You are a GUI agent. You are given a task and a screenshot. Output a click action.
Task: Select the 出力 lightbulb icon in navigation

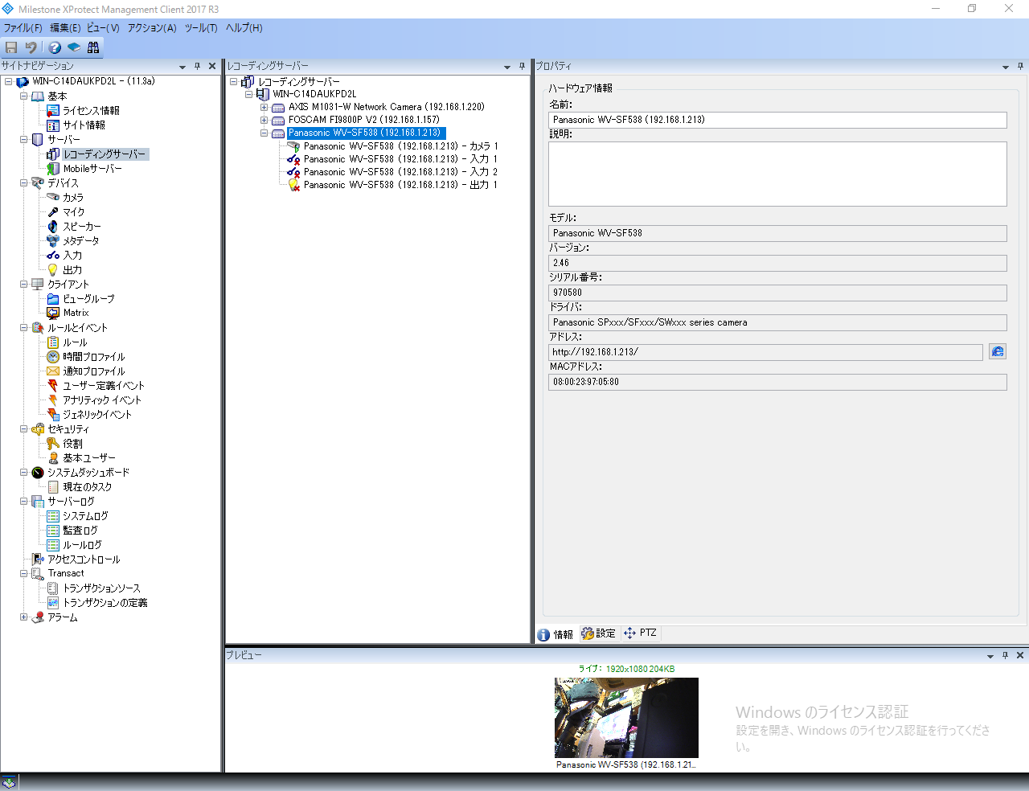[53, 269]
